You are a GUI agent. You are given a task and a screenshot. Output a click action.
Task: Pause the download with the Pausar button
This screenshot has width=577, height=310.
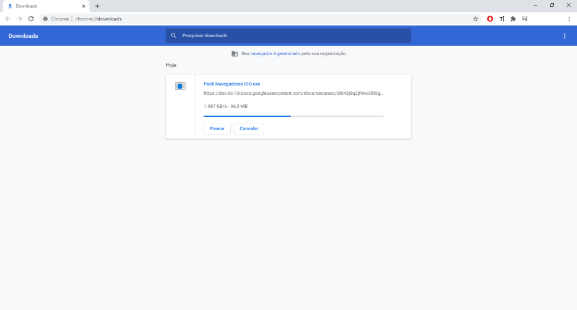click(217, 128)
